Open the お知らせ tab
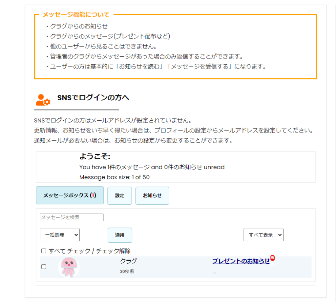Screen dimensions: 336x302 point(152,196)
